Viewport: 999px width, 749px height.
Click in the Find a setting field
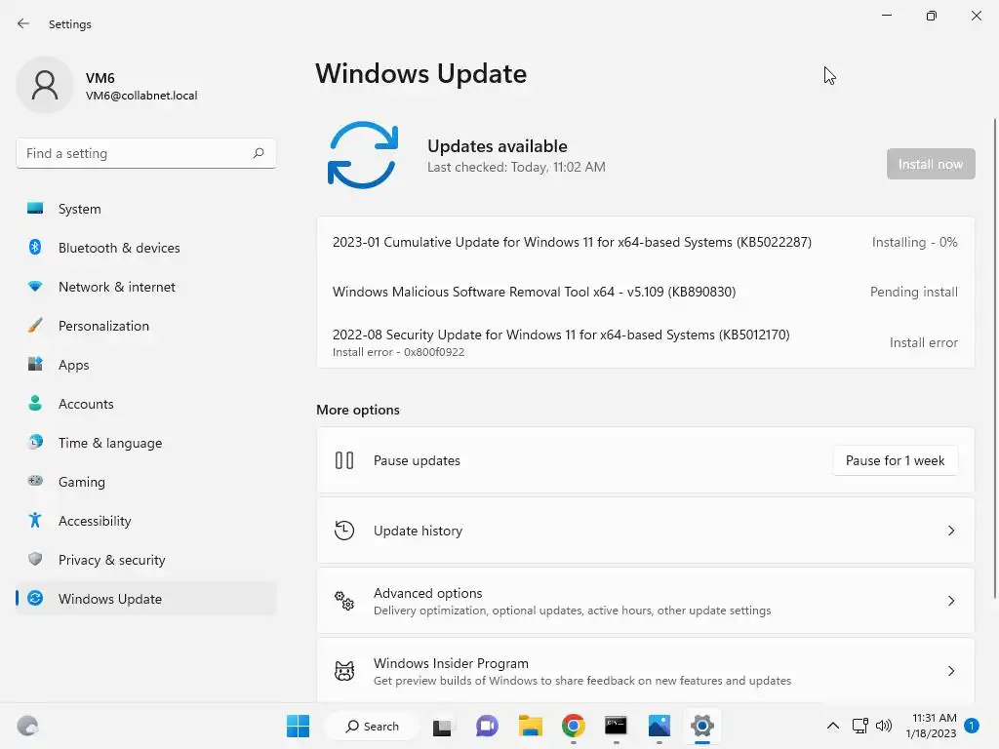pos(146,153)
